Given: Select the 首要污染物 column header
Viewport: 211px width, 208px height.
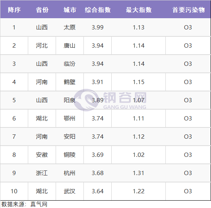Looking at the screenshot, I should (189, 10).
